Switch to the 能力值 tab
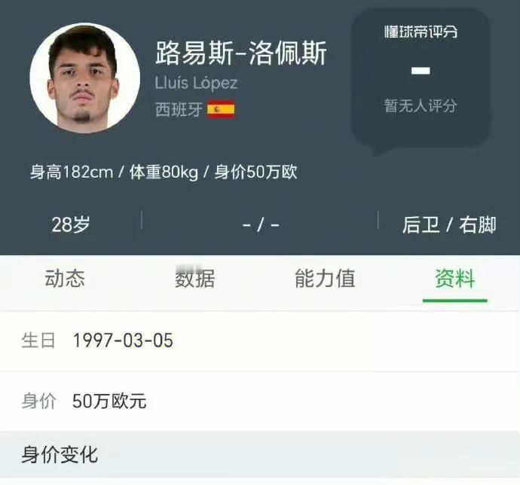This screenshot has height=485, width=520. (x=325, y=278)
